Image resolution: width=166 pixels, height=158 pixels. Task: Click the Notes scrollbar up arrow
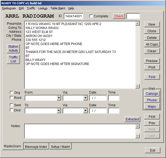[138, 126]
